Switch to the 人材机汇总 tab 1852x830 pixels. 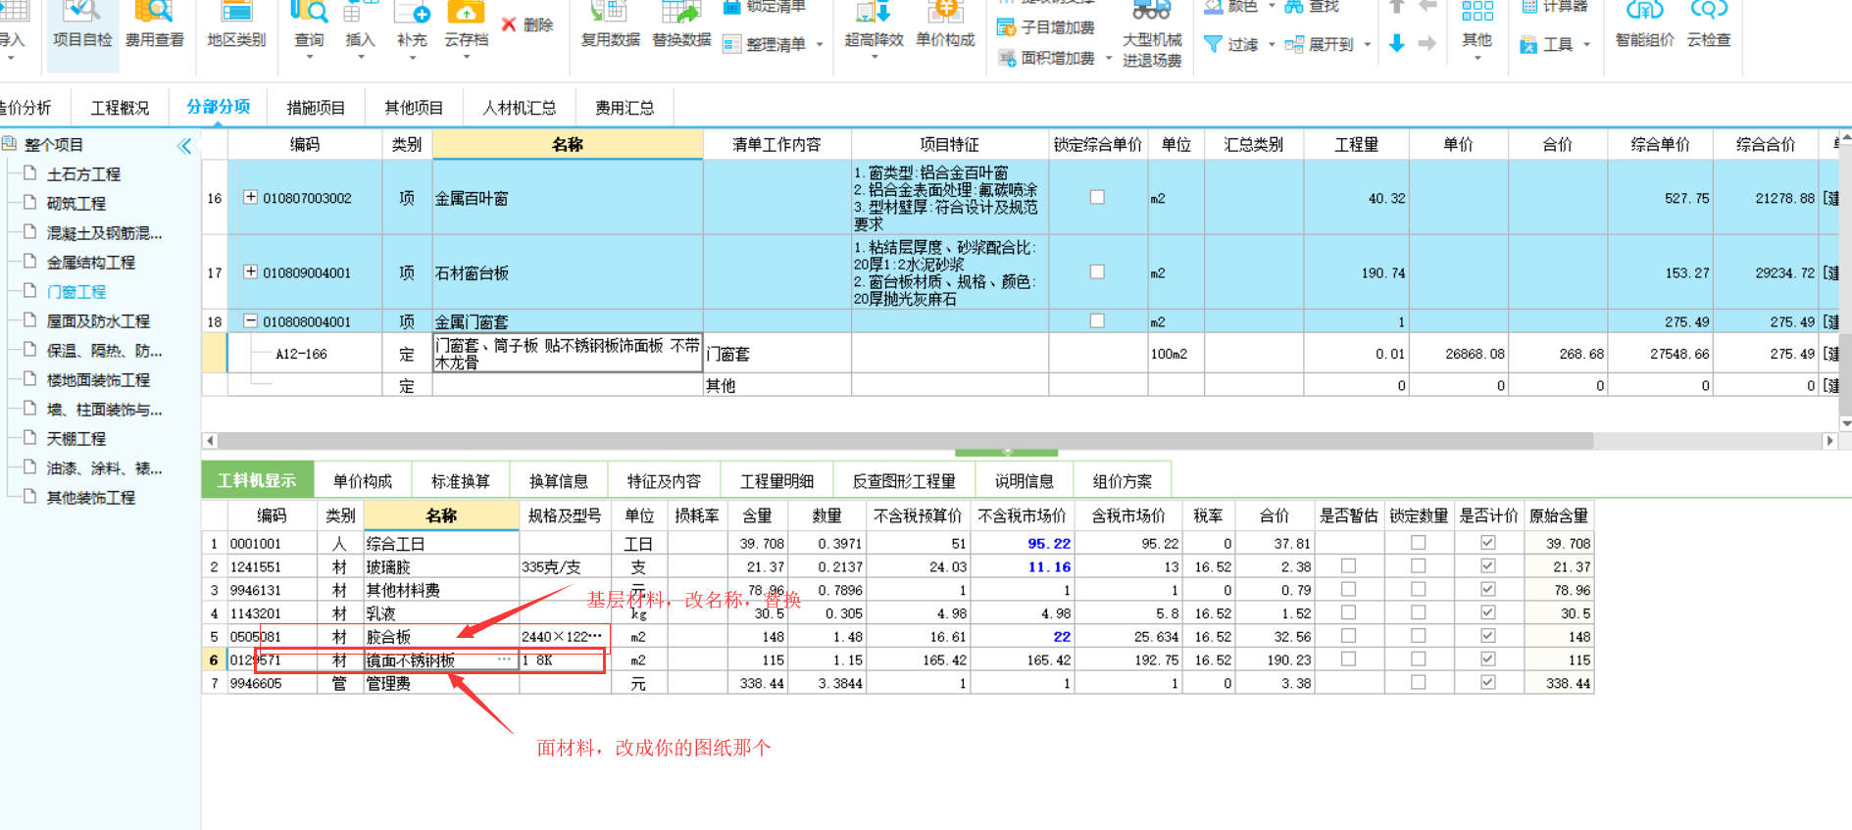click(519, 108)
